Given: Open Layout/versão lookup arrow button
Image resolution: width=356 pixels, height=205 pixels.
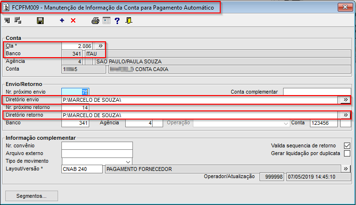Looking at the screenshot, I should 345,169.
